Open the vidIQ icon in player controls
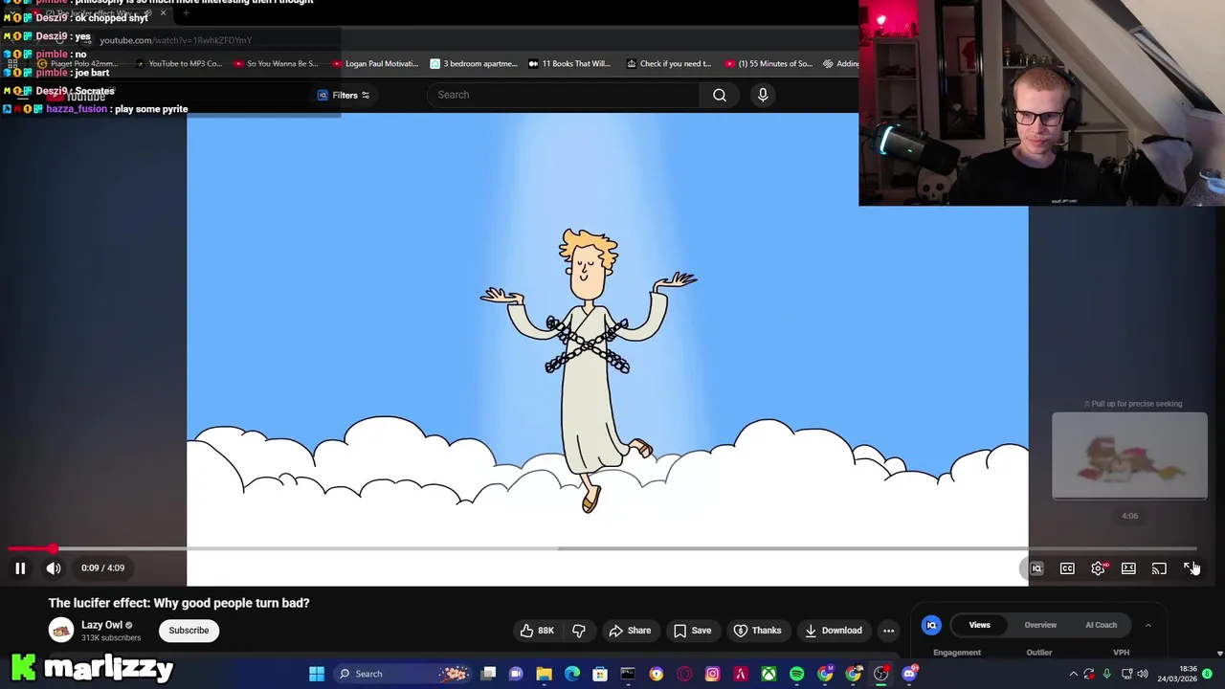 [x=1036, y=568]
